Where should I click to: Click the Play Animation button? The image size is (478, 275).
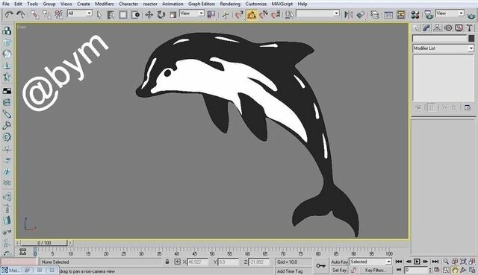coord(417,262)
